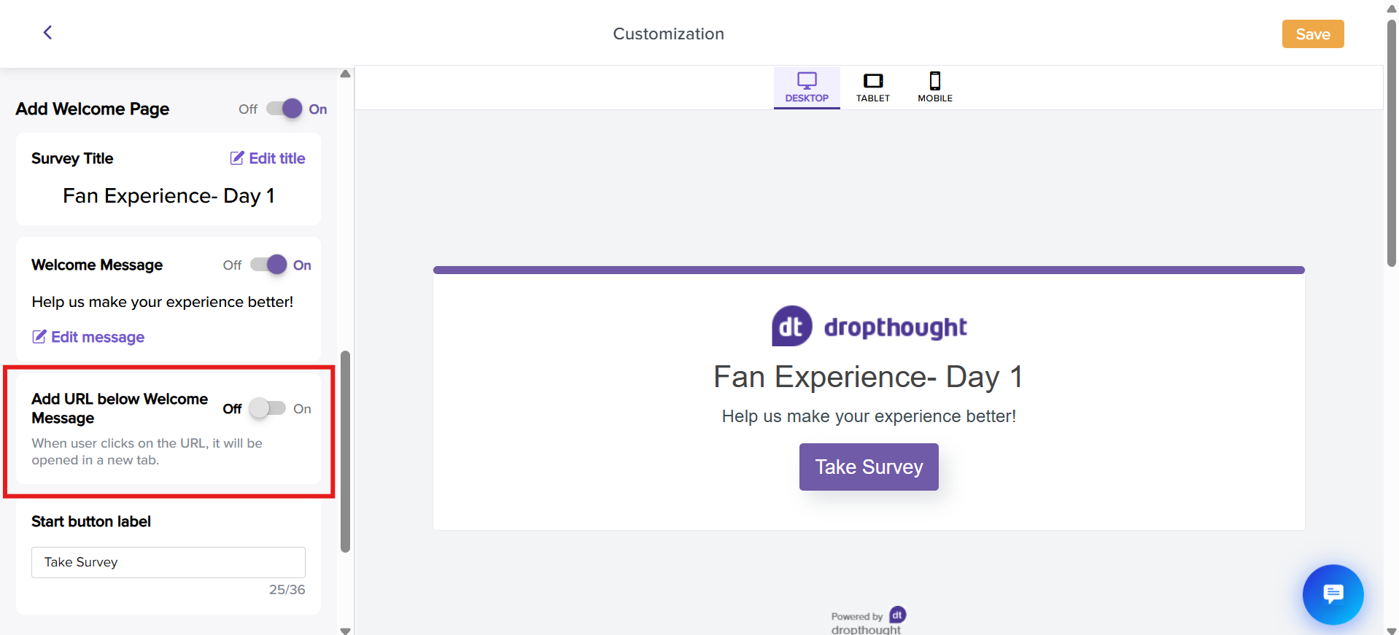1399x635 pixels.
Task: Click the Edit message link
Action: pyautogui.click(x=98, y=337)
